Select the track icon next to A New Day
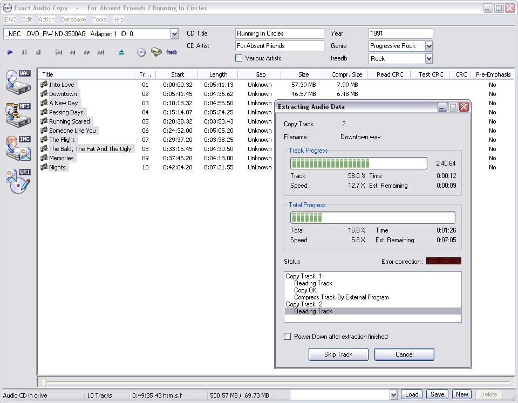The height and width of the screenshot is (403, 518). pyautogui.click(x=44, y=103)
